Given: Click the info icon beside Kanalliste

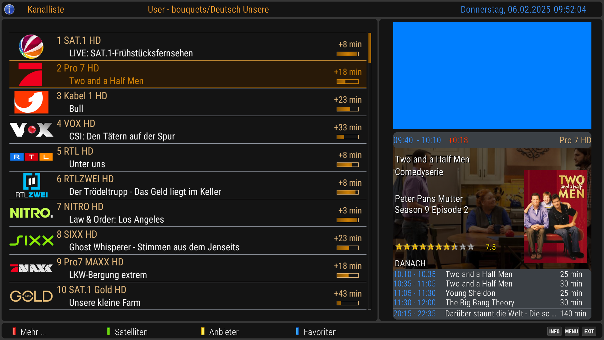Looking at the screenshot, I should (9, 9).
